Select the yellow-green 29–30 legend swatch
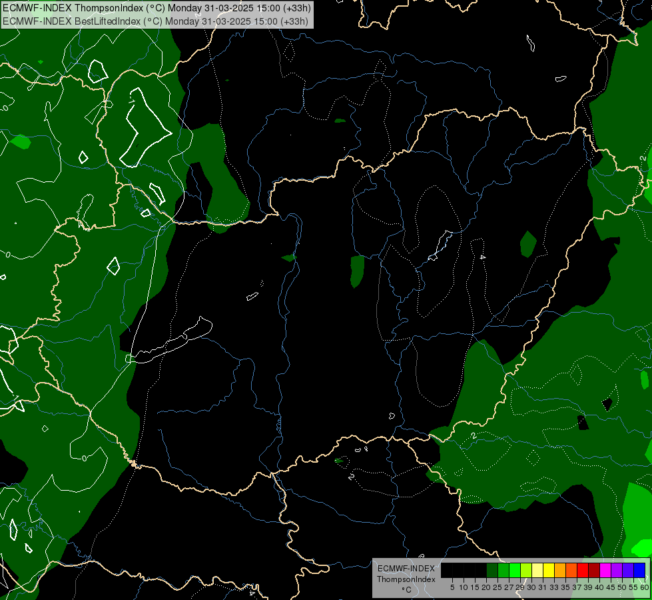 (526, 570)
